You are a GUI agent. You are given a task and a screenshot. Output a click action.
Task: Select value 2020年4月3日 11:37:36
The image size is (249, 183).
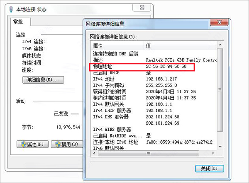pyautogui.click(x=171, y=91)
